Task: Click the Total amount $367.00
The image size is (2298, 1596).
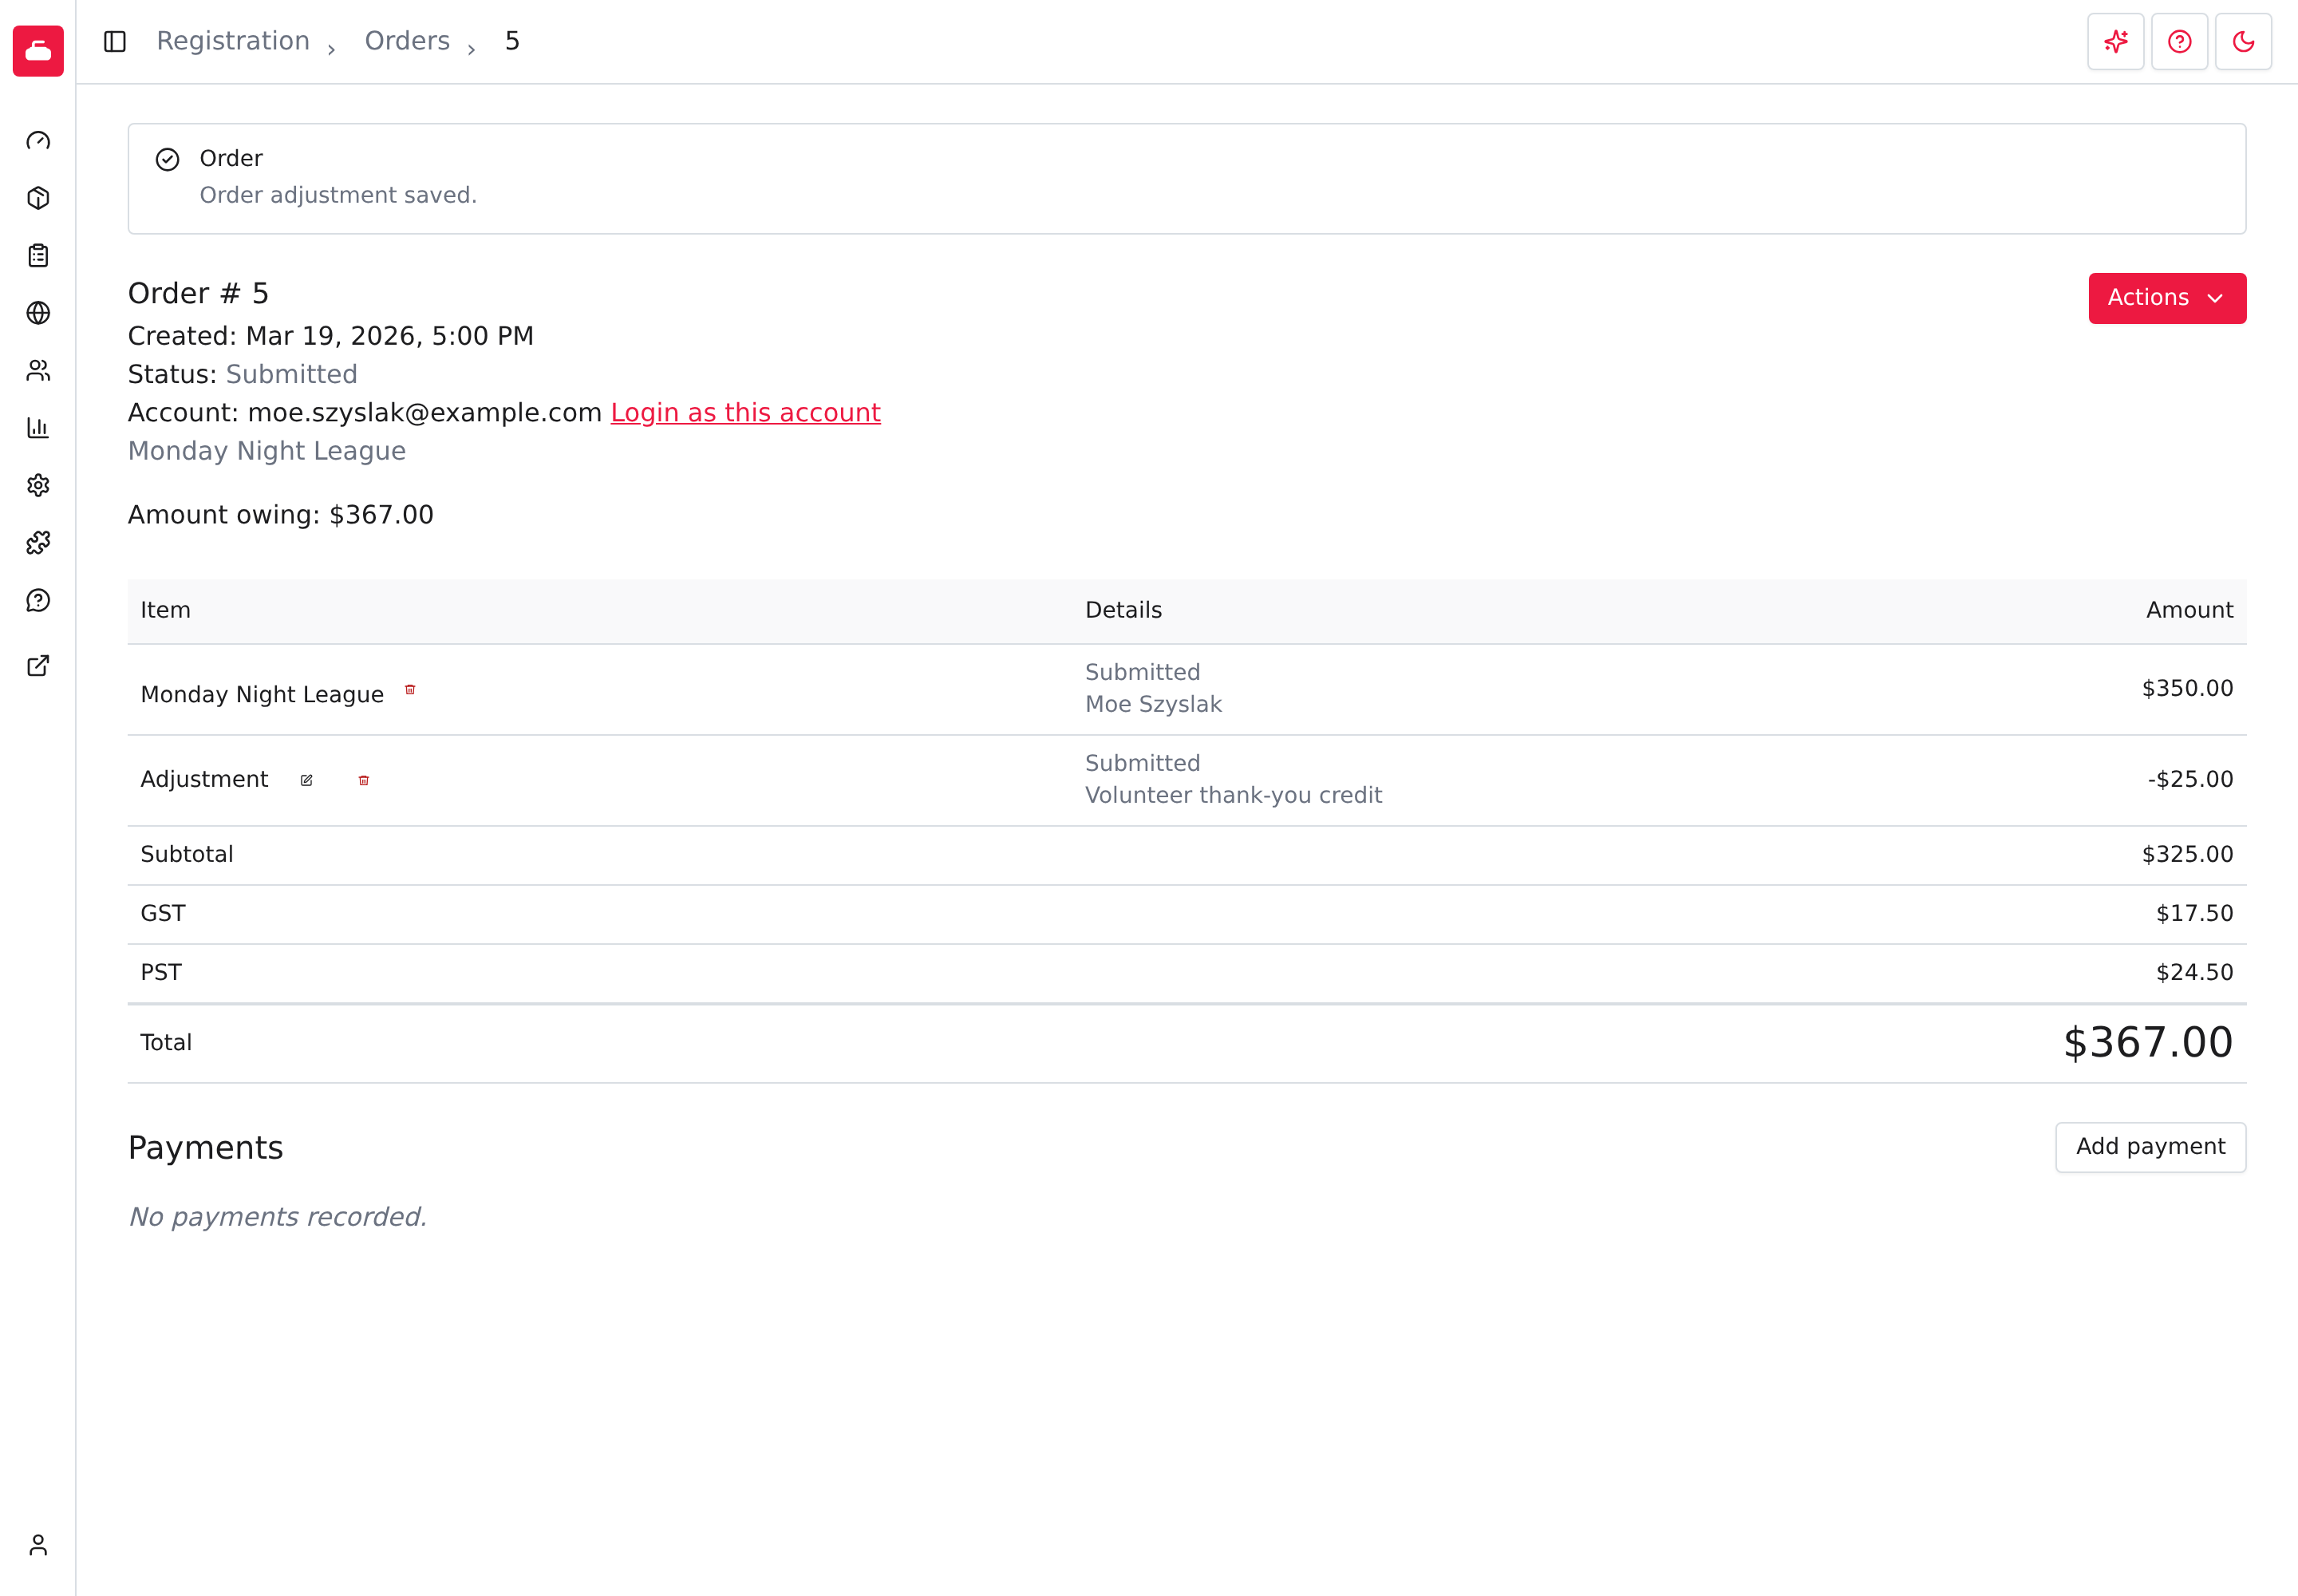Action: (x=2148, y=1043)
